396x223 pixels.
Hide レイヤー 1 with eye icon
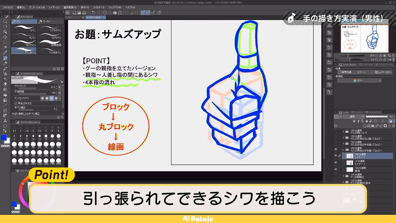tap(336, 163)
